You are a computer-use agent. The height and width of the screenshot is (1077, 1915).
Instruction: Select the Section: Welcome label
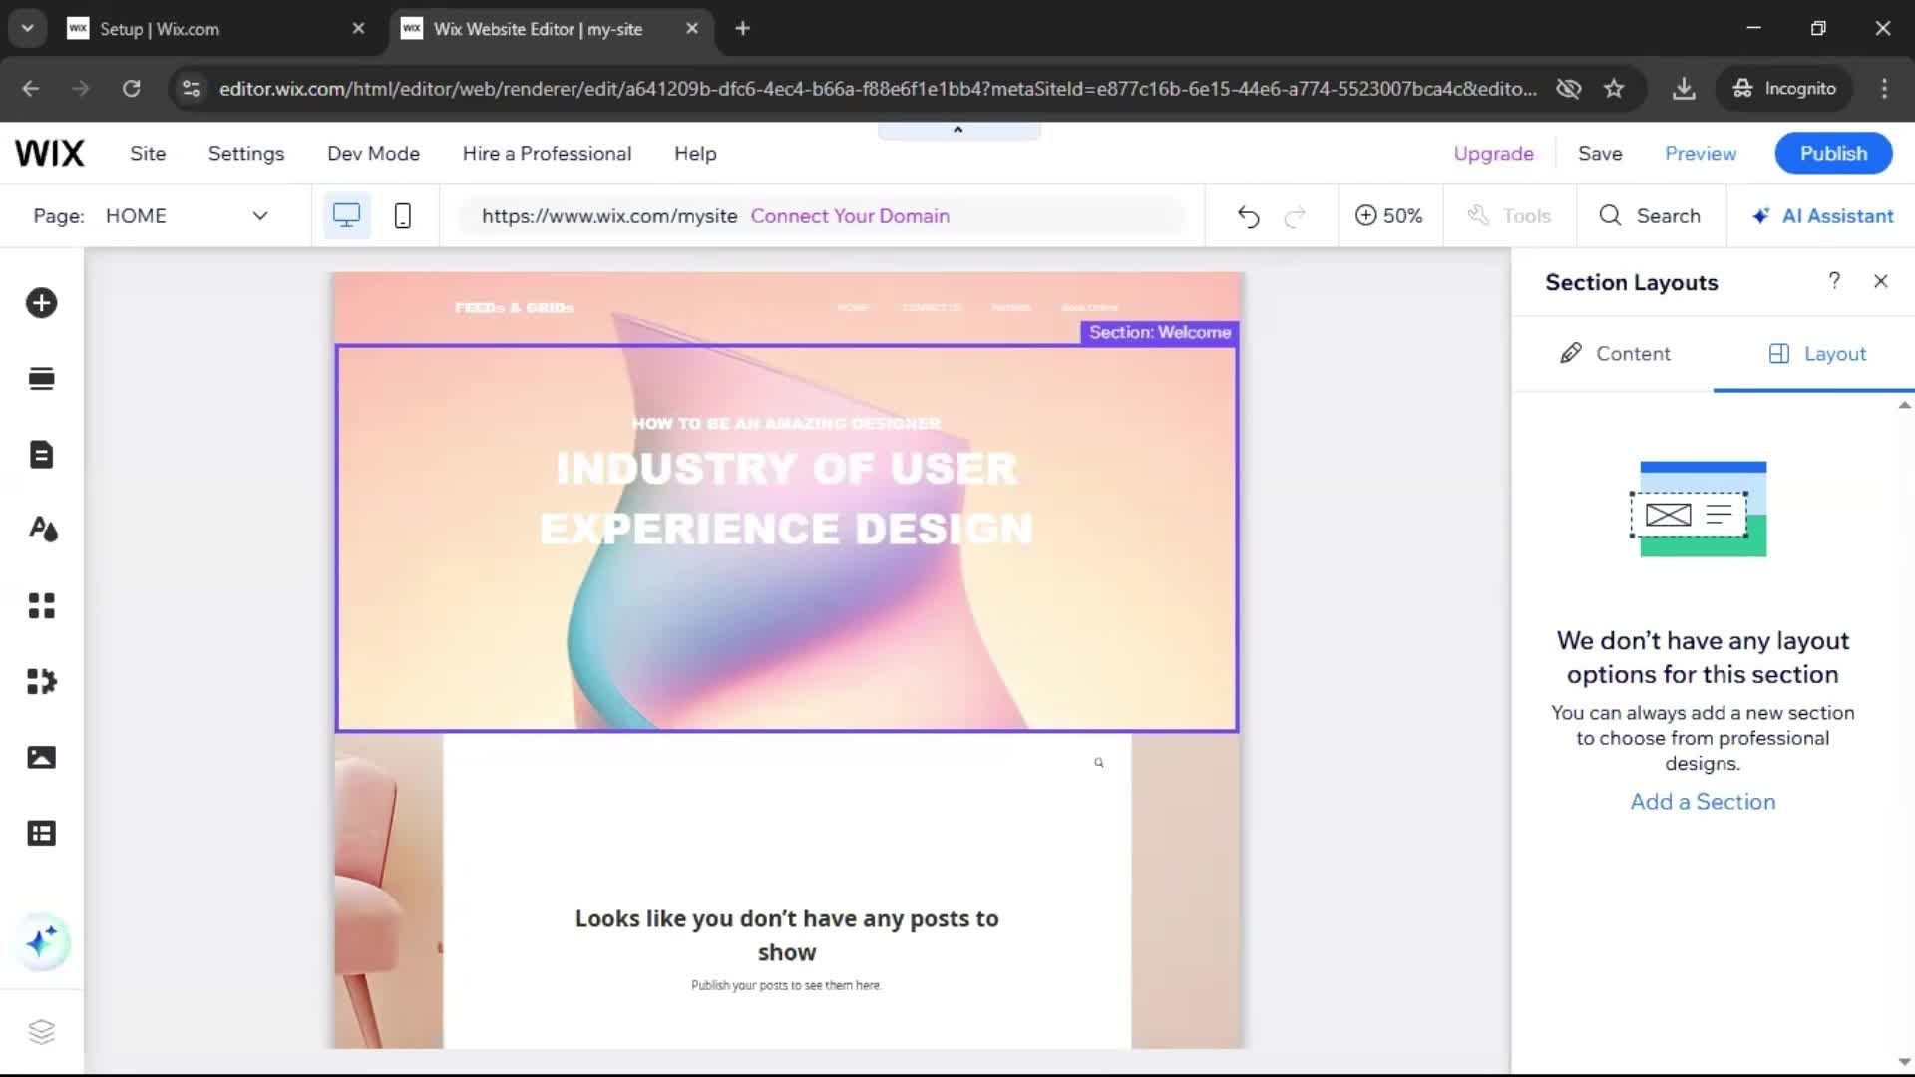point(1159,332)
